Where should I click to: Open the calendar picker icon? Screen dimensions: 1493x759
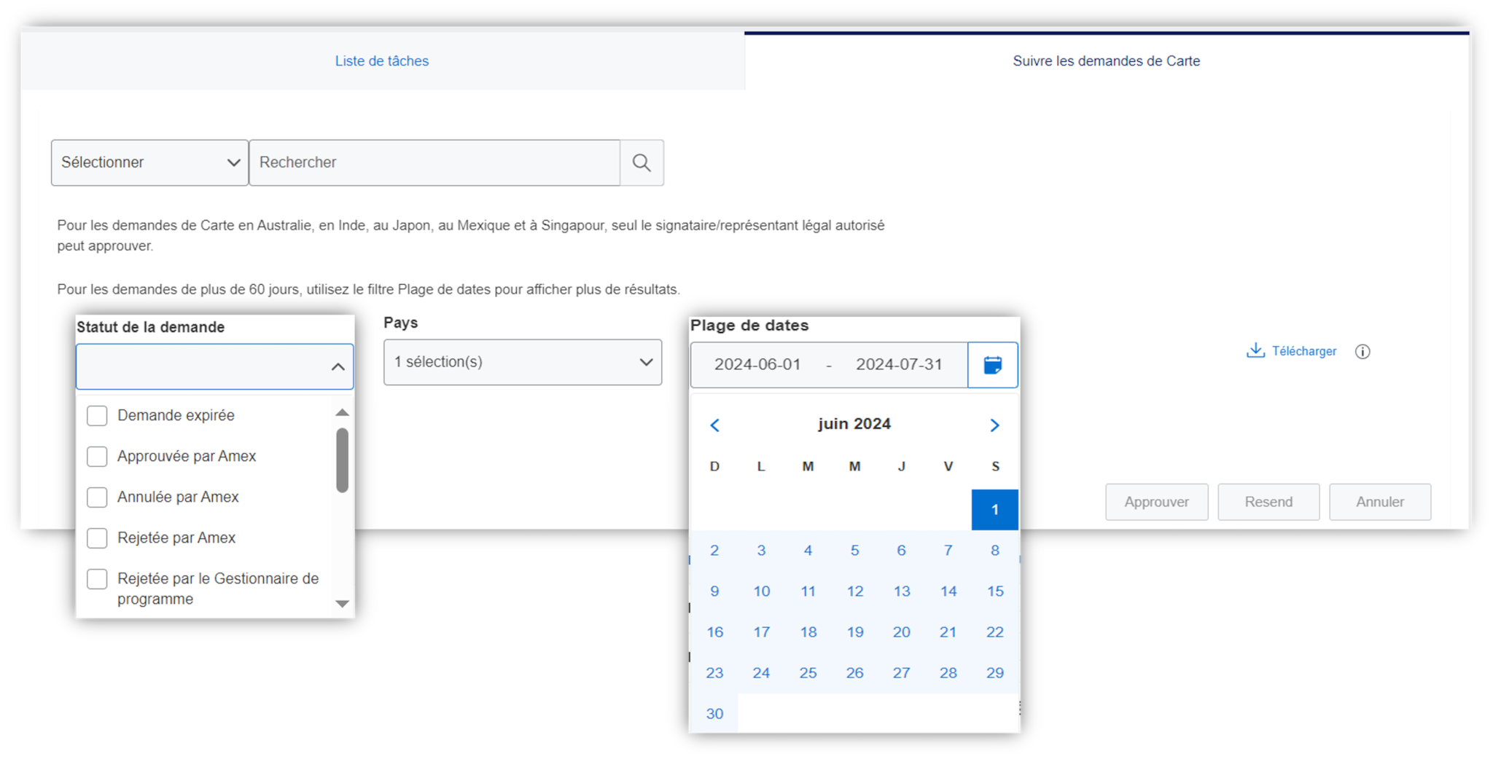[x=992, y=365]
